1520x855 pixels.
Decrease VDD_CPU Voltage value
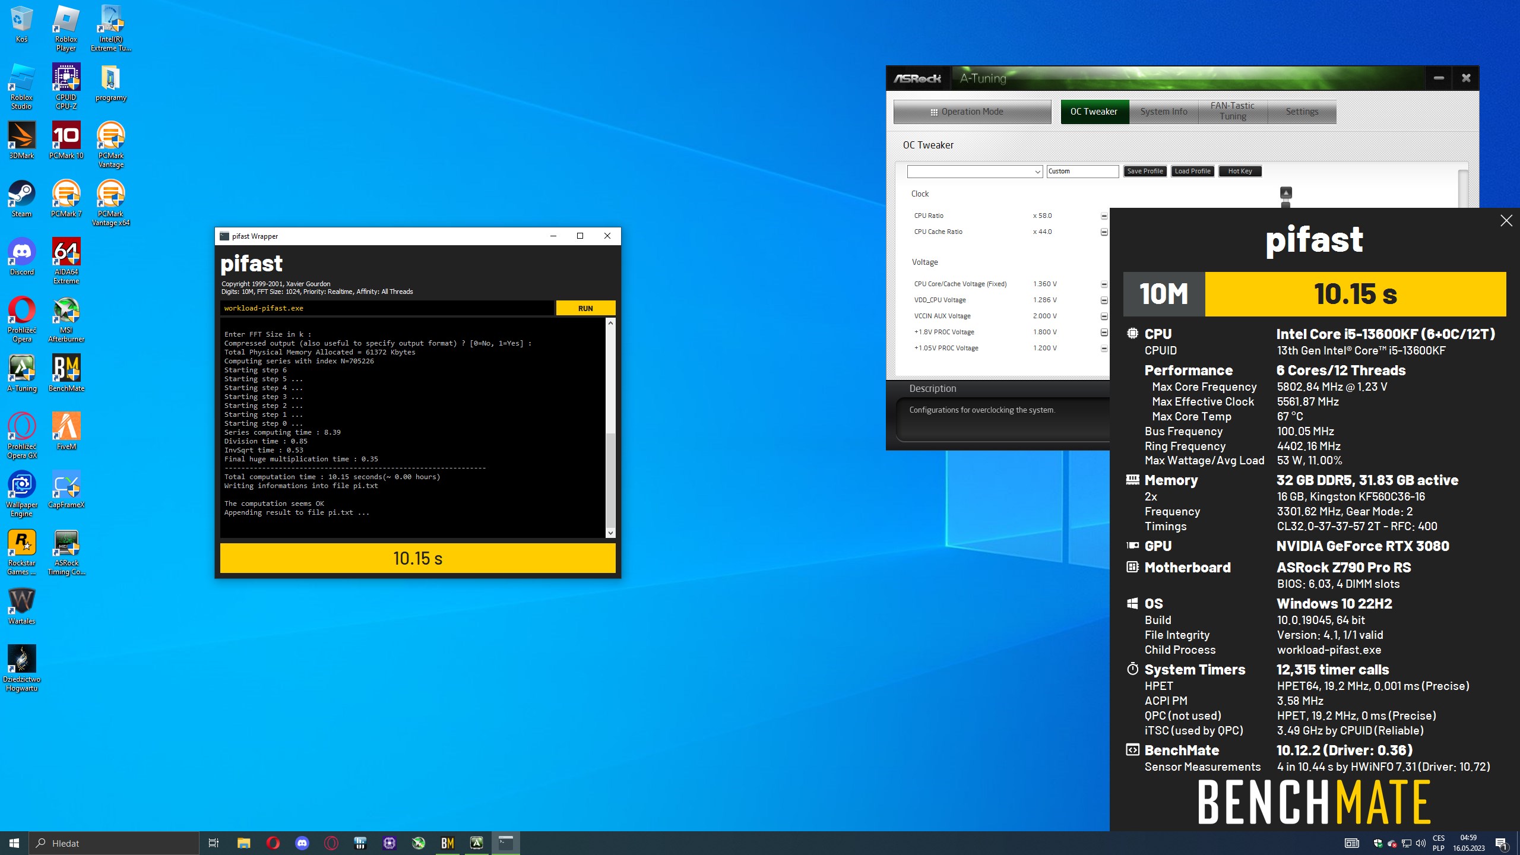tap(1104, 300)
